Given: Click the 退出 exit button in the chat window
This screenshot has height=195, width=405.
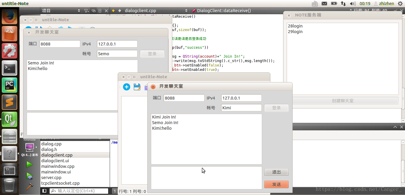Looking at the screenshot, I should tap(276, 172).
